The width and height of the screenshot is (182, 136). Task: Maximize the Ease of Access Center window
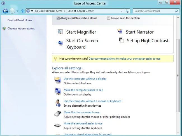click(167, 3)
